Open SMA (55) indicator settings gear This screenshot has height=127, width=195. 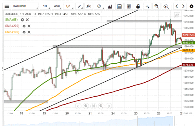point(22,20)
